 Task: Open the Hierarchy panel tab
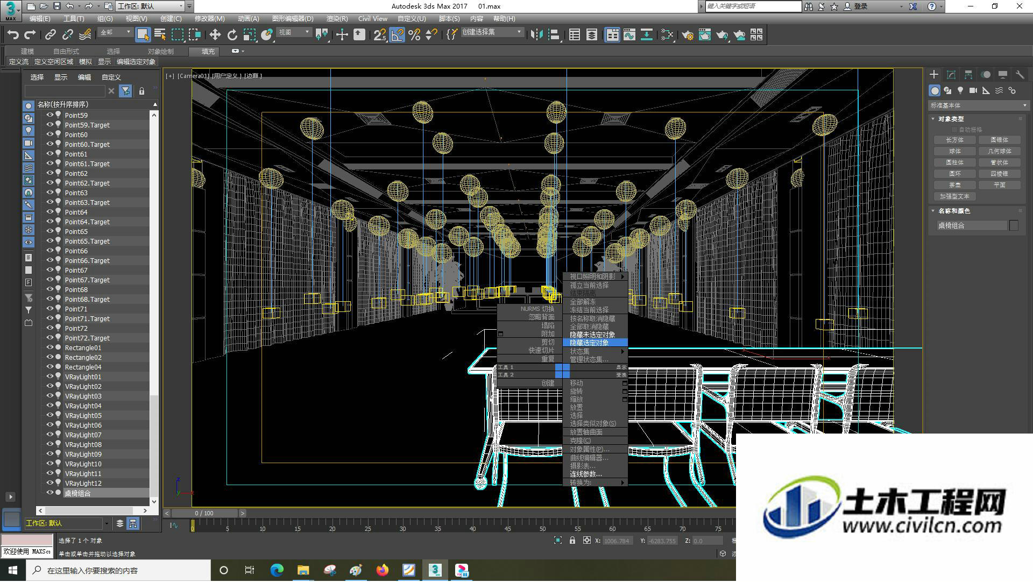pos(968,75)
